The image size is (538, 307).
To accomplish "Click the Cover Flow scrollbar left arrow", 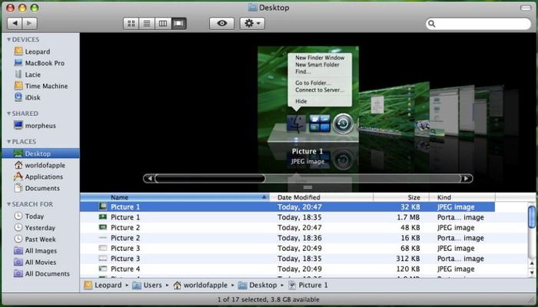I will [x=149, y=179].
